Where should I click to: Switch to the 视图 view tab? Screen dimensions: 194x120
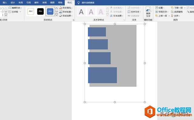(52, 3)
